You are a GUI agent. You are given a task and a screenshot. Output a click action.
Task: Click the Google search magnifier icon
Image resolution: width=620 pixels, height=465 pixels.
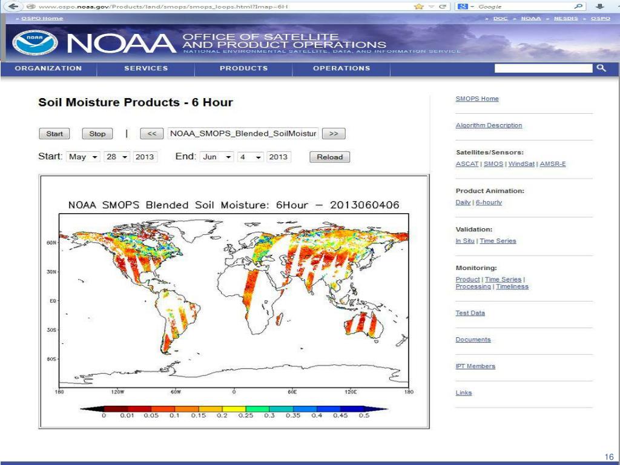click(x=578, y=6)
